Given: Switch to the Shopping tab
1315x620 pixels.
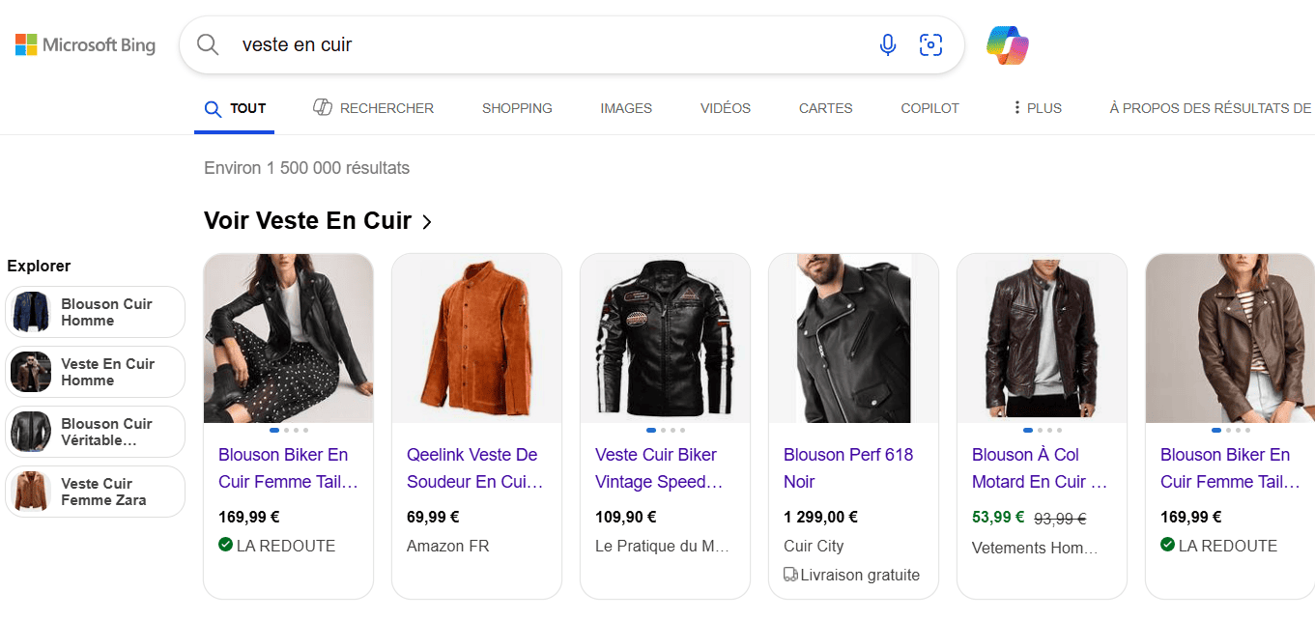Looking at the screenshot, I should (x=517, y=108).
